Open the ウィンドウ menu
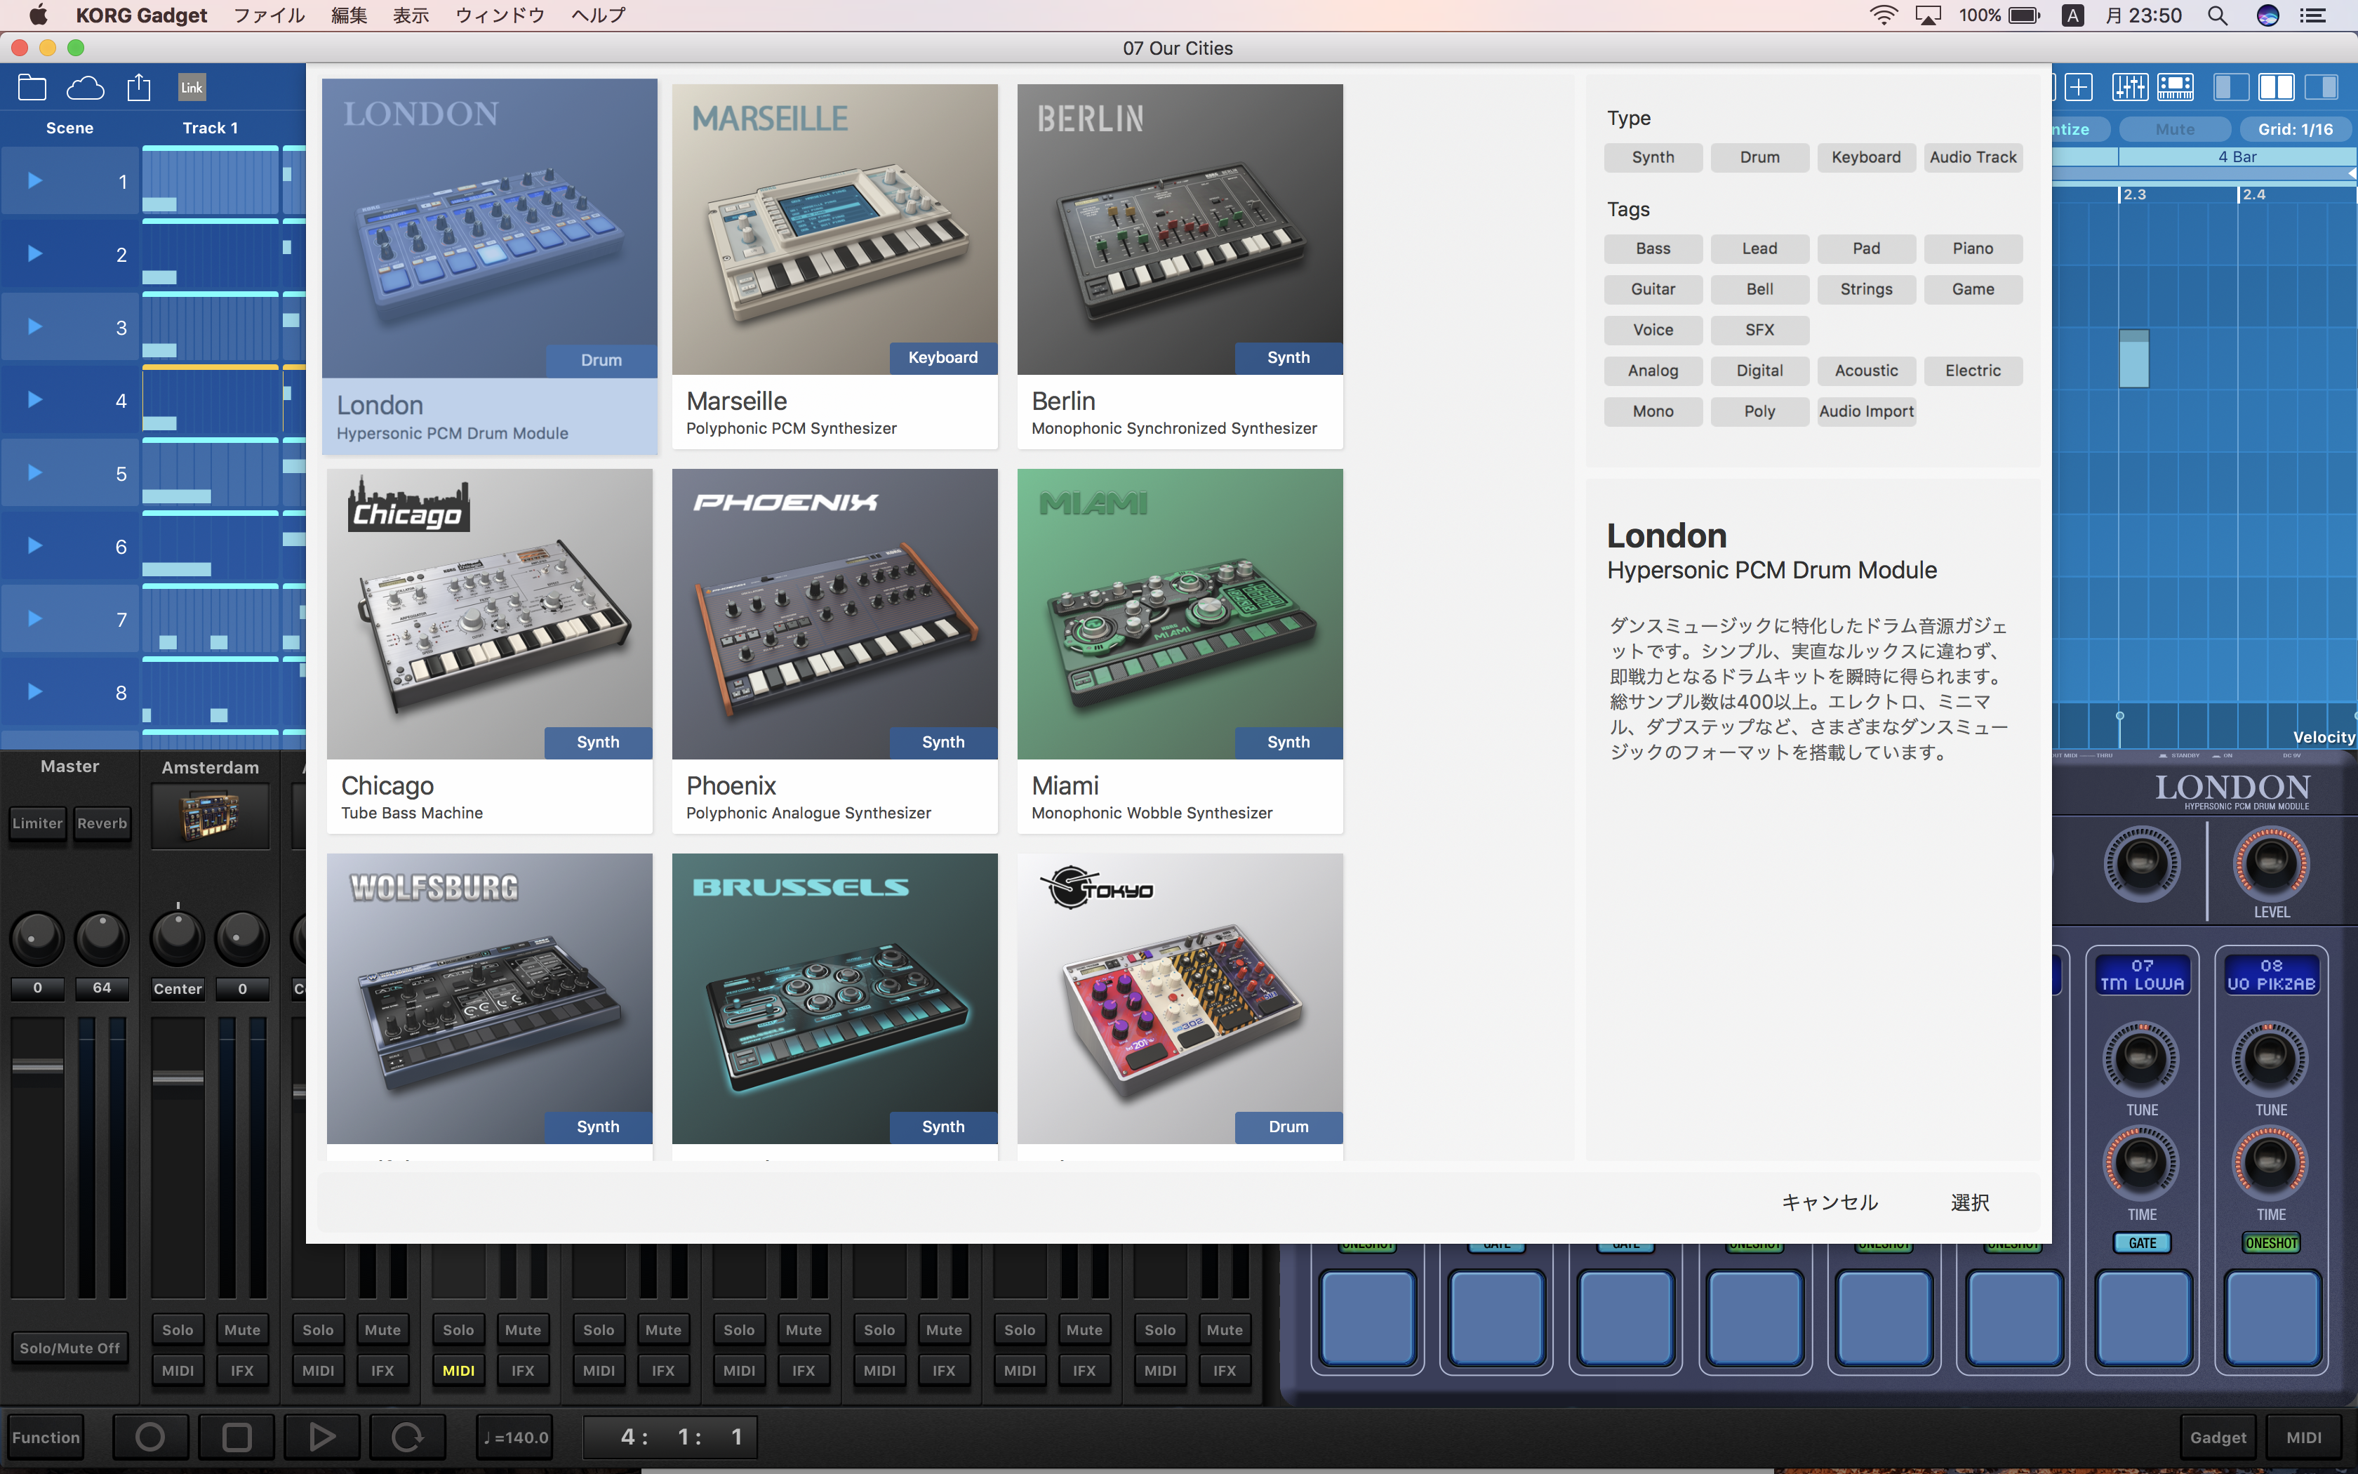Viewport: 2358px width, 1474px height. [500, 15]
